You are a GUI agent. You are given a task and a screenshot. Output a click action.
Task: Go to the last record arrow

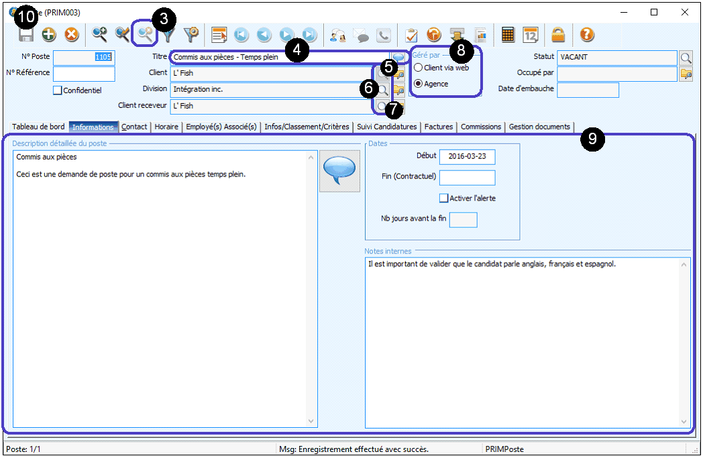point(309,35)
